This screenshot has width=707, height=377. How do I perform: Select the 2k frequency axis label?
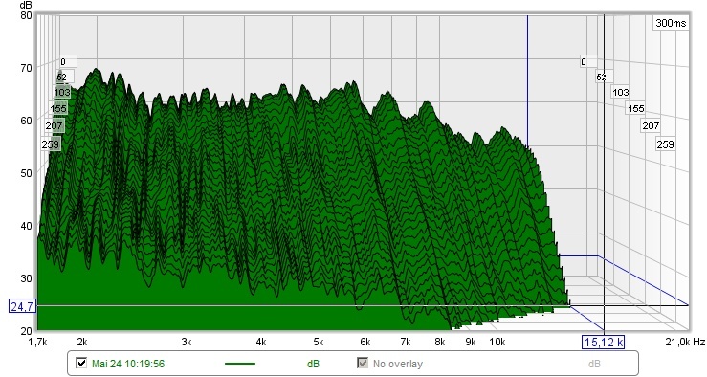[x=82, y=342]
